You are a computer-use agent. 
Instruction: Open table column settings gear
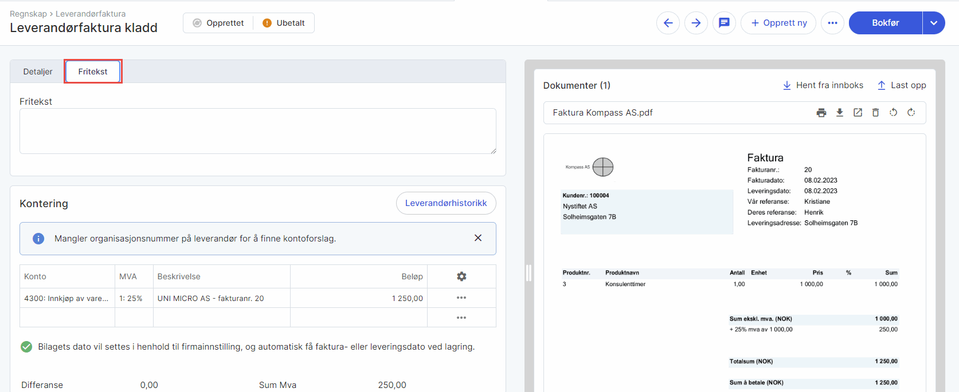[461, 276]
